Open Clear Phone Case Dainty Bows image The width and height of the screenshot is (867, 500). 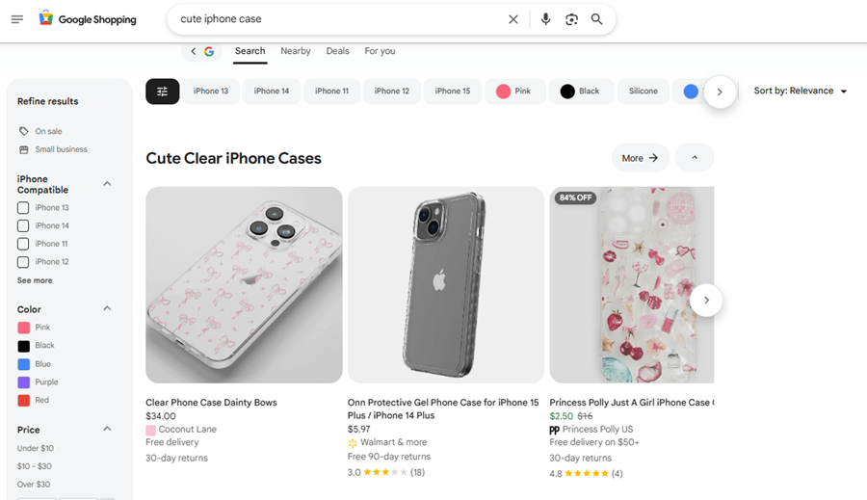click(x=244, y=285)
